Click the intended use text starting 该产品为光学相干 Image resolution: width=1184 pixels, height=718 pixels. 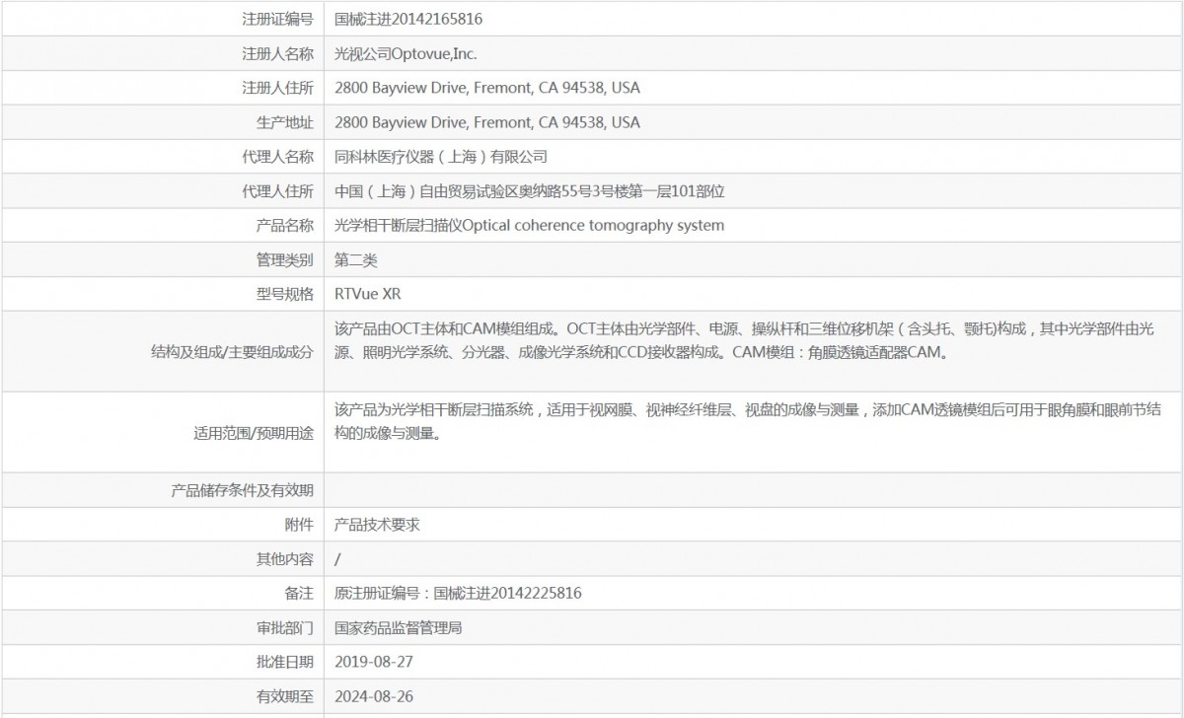747,421
